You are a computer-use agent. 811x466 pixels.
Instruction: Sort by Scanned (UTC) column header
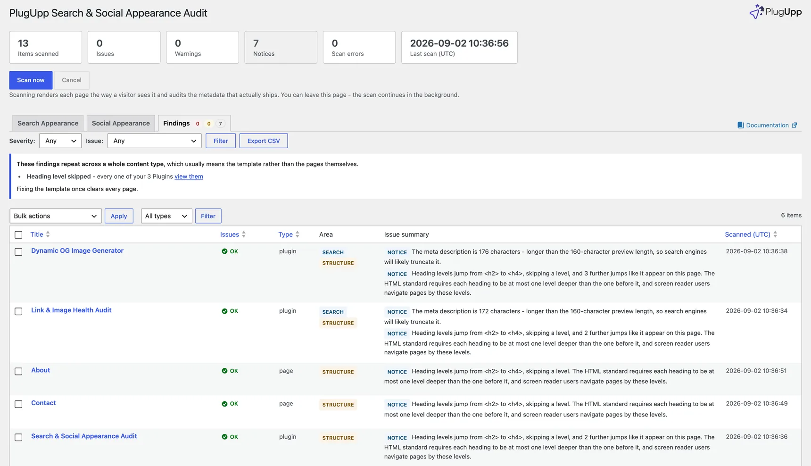[747, 234]
